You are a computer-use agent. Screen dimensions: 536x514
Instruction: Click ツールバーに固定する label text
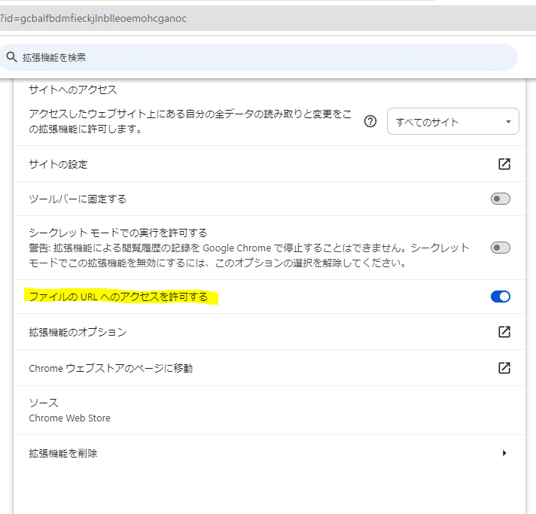click(78, 199)
